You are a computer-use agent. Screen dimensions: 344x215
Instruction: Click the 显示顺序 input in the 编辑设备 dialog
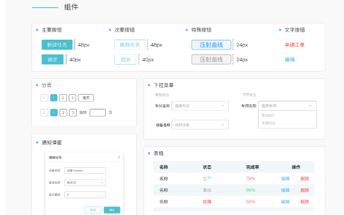[x=85, y=194]
